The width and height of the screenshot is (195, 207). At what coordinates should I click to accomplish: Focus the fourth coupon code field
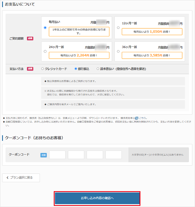tap(113, 155)
